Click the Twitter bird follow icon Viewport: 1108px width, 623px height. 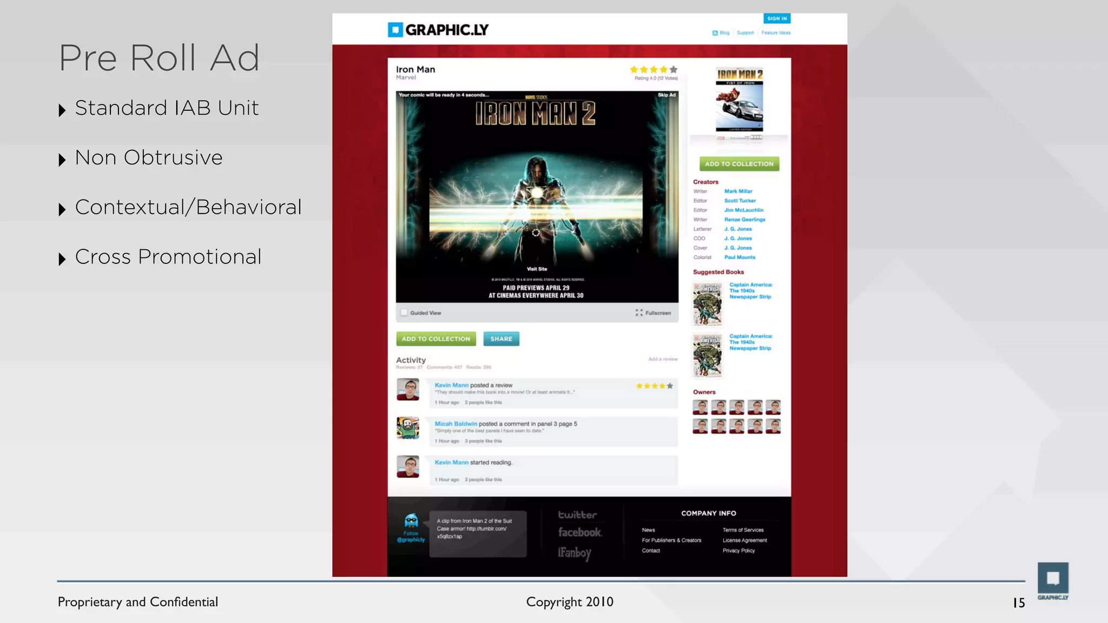(411, 521)
